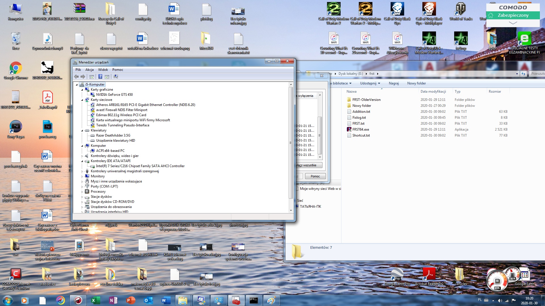Open Help via blue question mark icon
The width and height of the screenshot is (545, 306).
(x=100, y=76)
